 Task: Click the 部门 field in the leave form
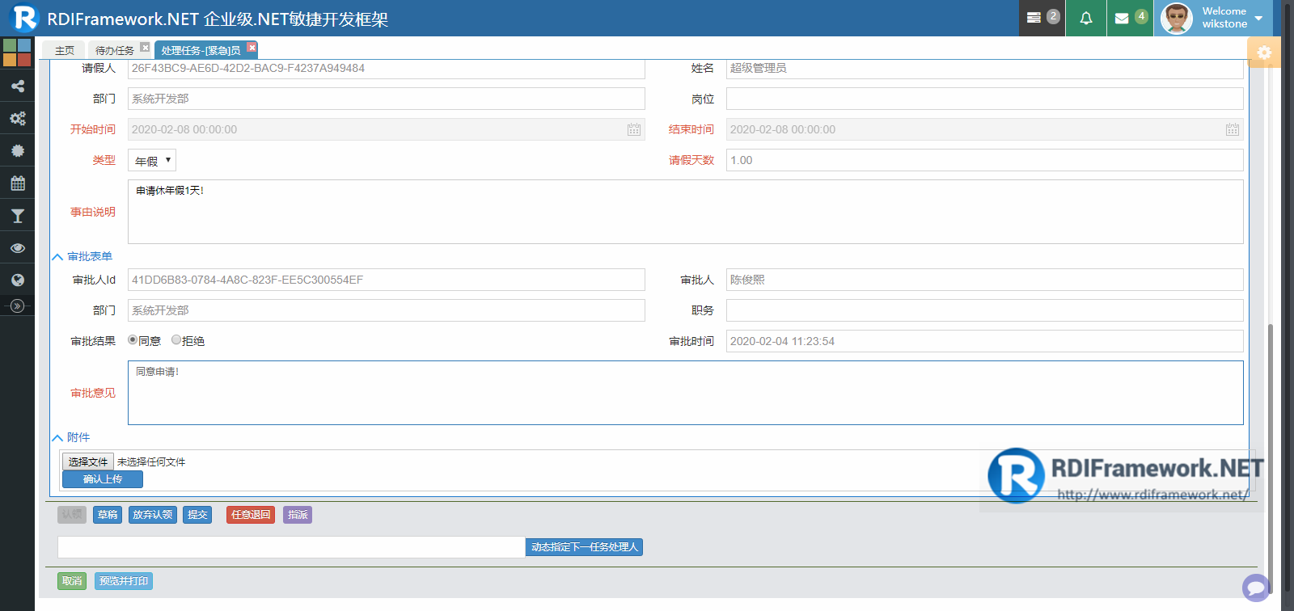(387, 99)
